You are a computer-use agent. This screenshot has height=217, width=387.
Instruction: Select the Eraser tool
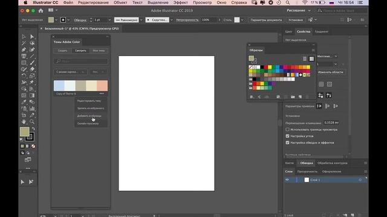point(32,69)
